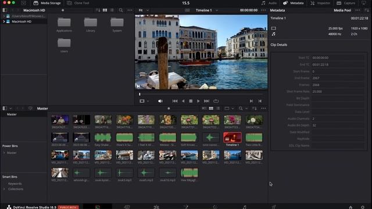Screen dimensions: 372x209
Task: Open viewer options menu (three dots)
Action: point(263,10)
